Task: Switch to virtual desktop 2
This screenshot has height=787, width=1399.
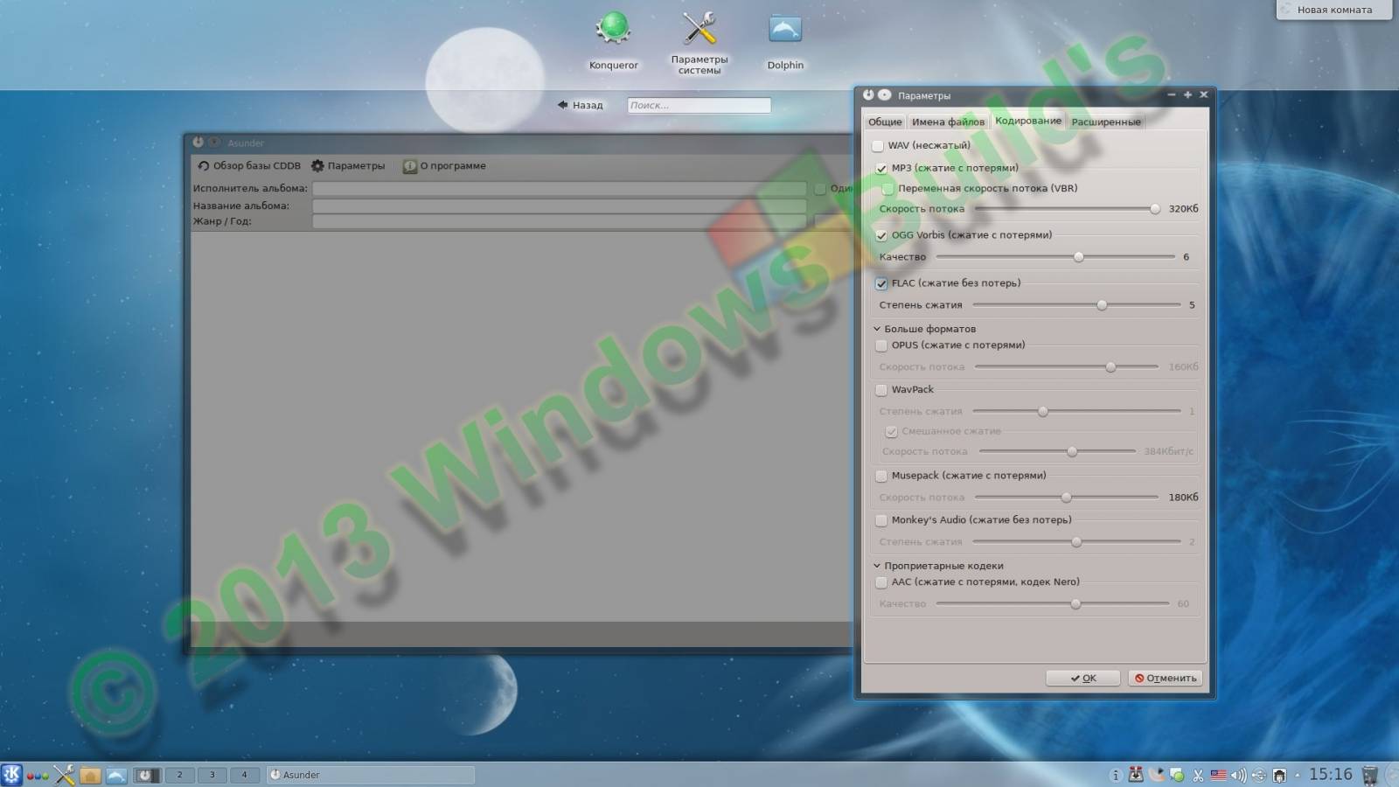Action: click(x=180, y=775)
